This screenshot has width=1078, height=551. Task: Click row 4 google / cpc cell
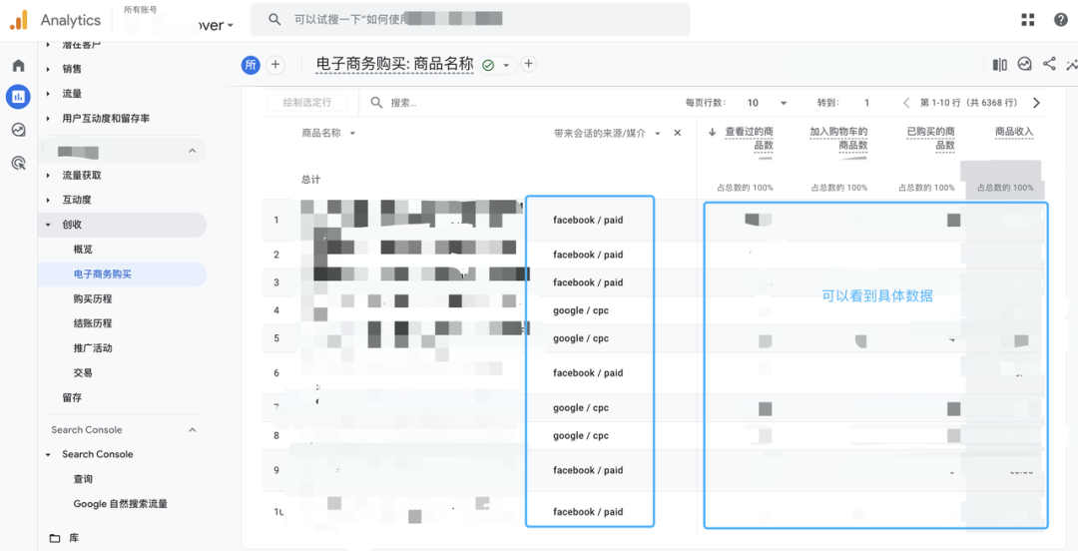pos(581,310)
